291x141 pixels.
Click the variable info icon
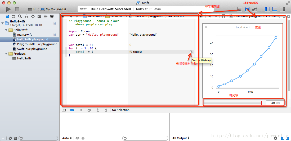coord(83,138)
